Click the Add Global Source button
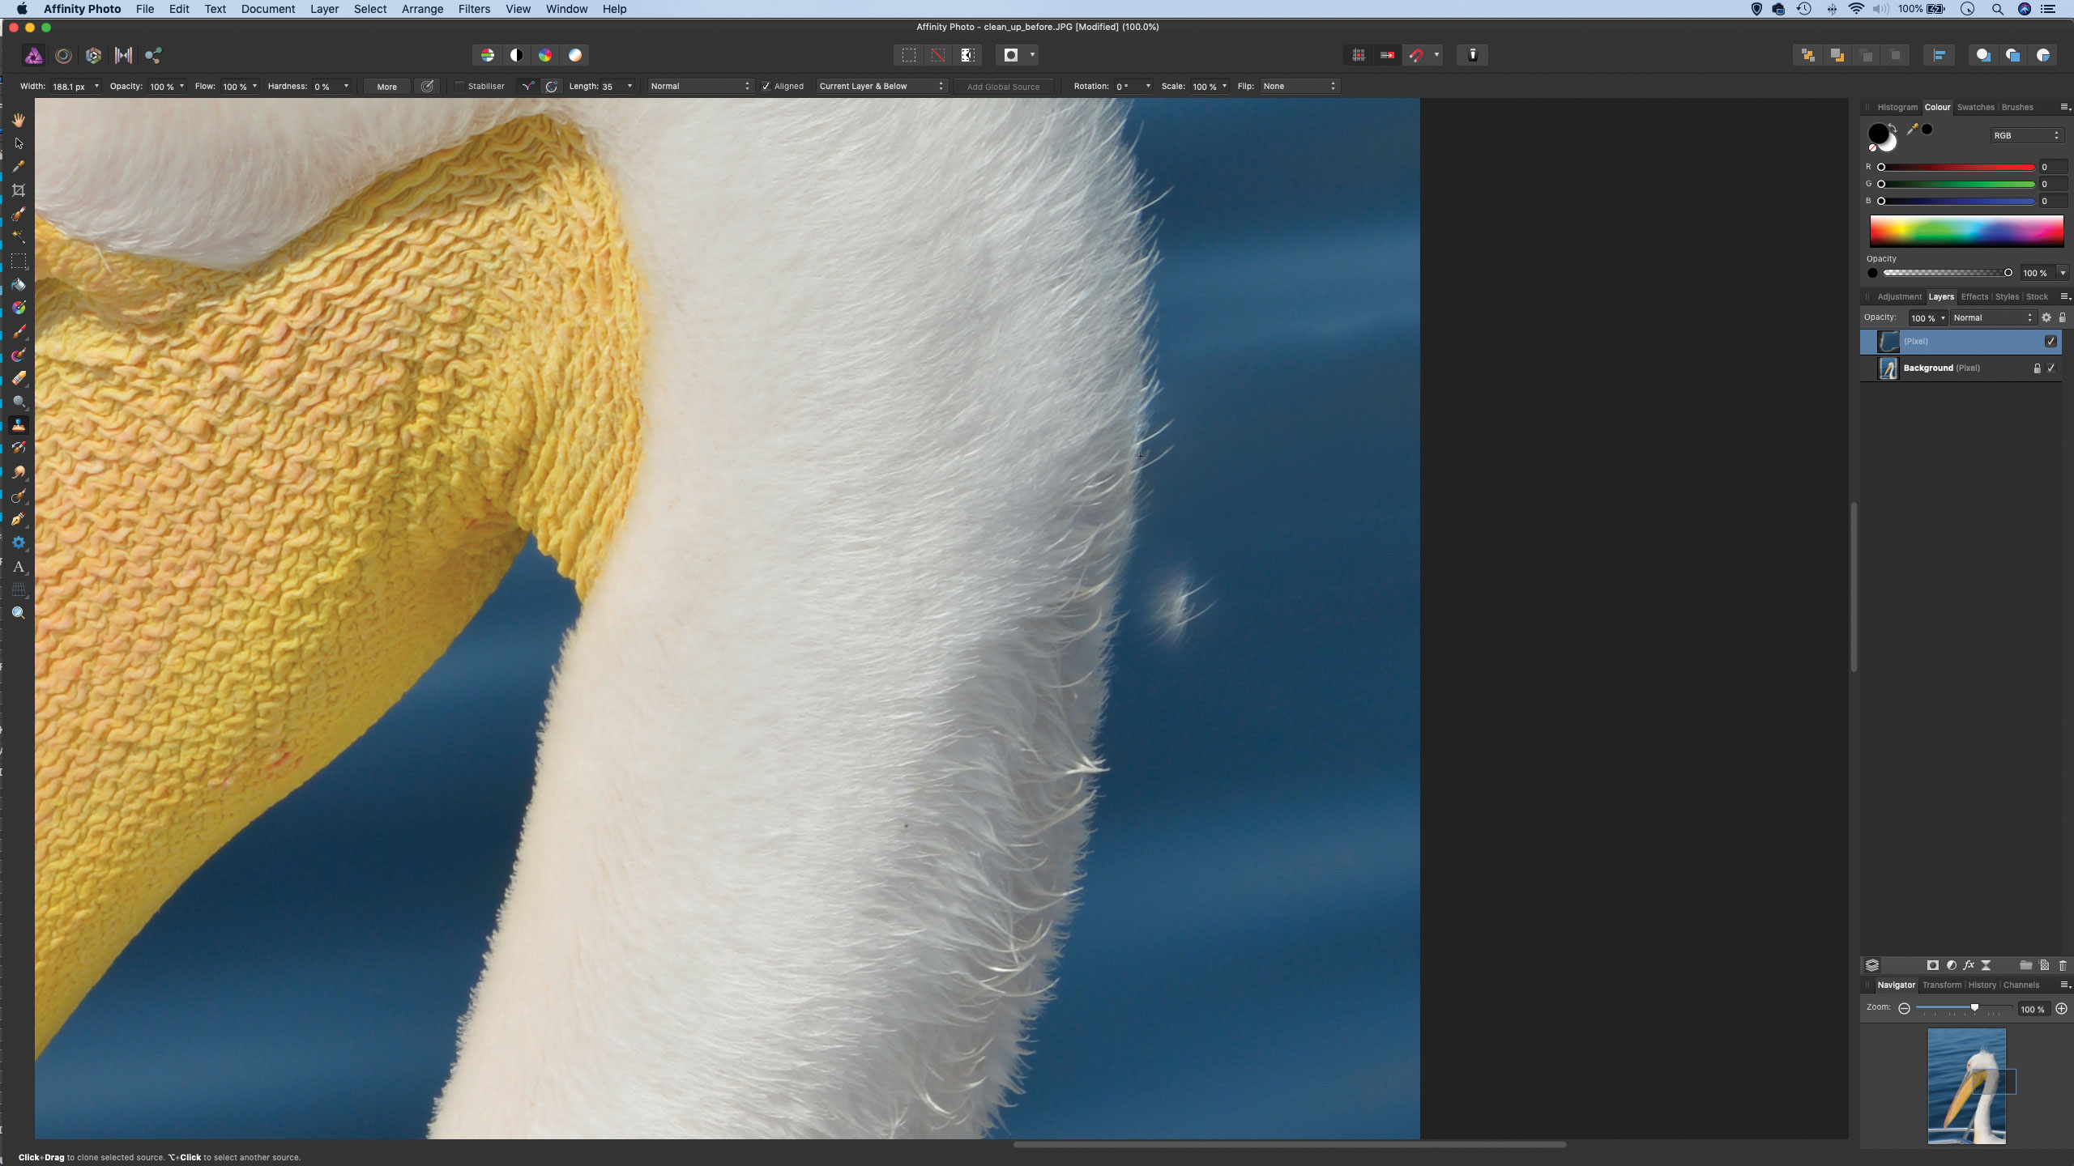The height and width of the screenshot is (1166, 2074). [1003, 87]
